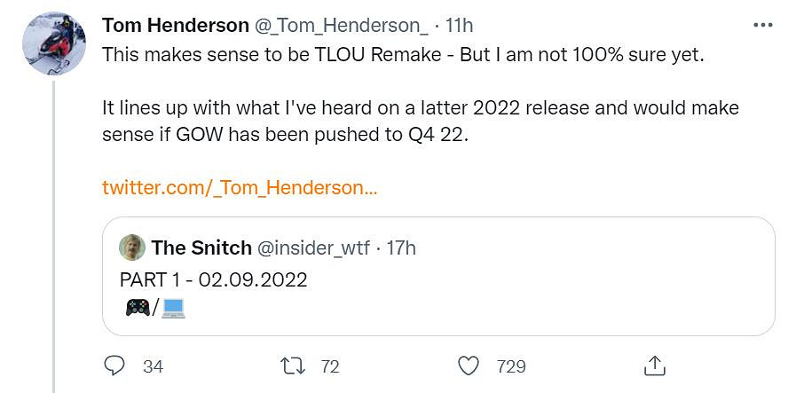This screenshot has width=796, height=393.
Task: Open the three-dot more options menu
Action: [x=762, y=25]
